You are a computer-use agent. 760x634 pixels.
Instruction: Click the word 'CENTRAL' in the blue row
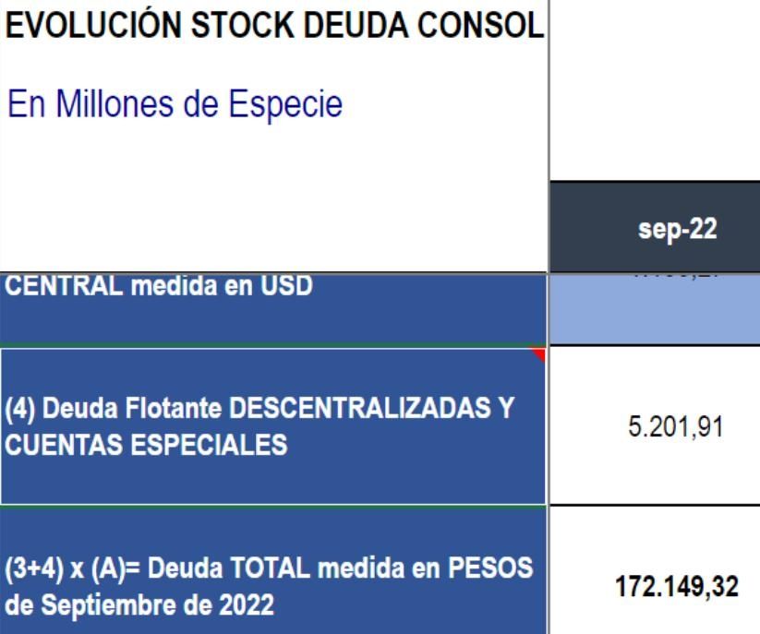pos(56,287)
